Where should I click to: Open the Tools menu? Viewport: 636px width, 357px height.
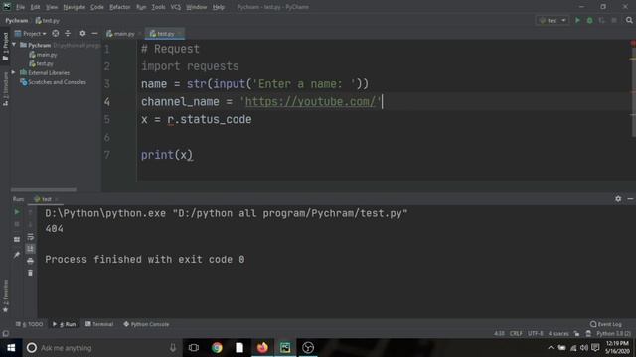158,7
